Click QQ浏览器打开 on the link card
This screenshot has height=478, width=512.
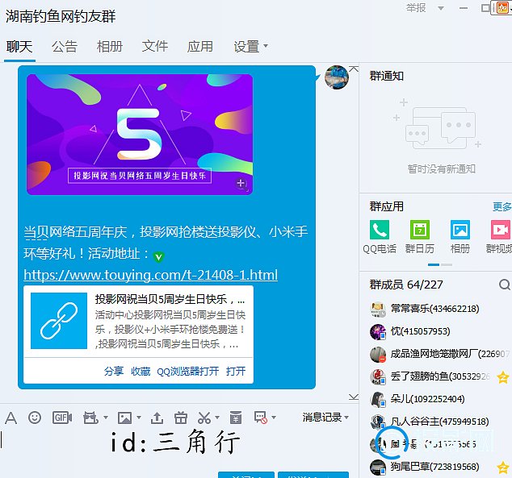[x=187, y=371]
